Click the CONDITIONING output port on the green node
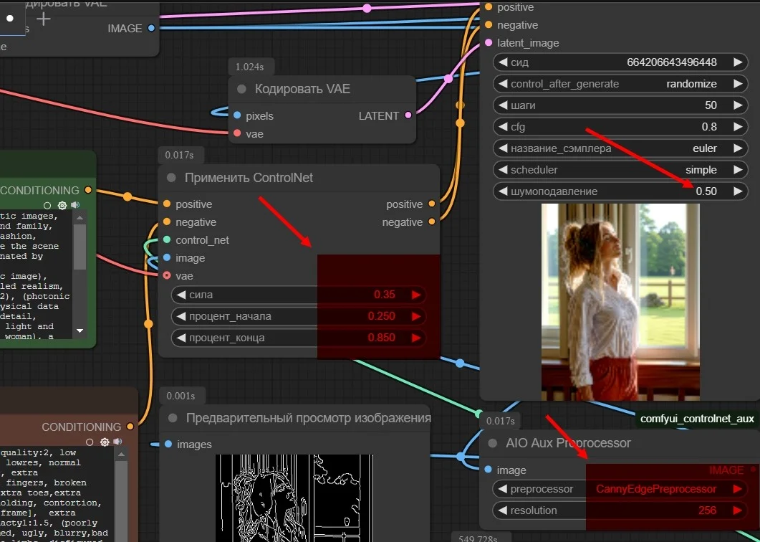The width and height of the screenshot is (760, 542). pos(88,190)
